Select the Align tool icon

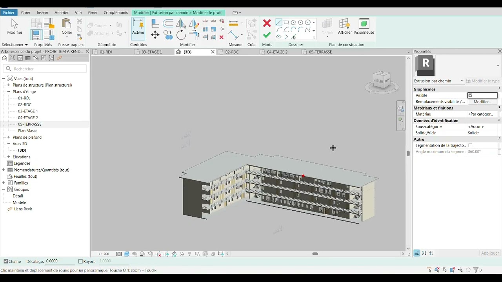pyautogui.click(x=155, y=23)
